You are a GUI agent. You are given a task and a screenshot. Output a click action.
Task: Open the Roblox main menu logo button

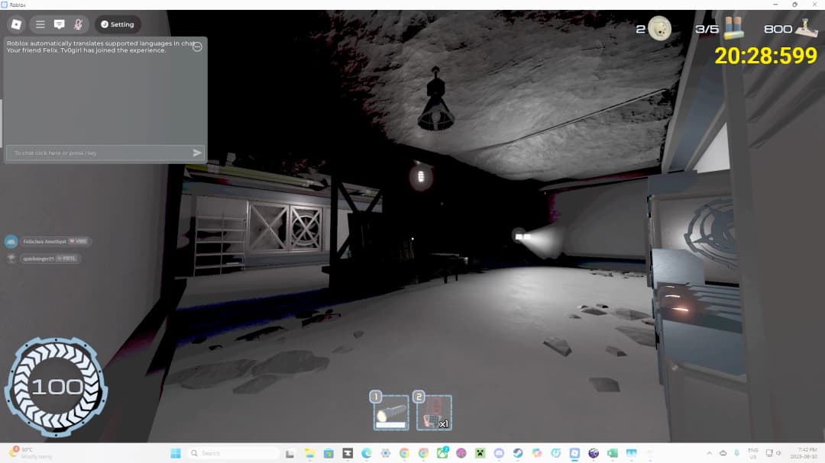tap(16, 24)
